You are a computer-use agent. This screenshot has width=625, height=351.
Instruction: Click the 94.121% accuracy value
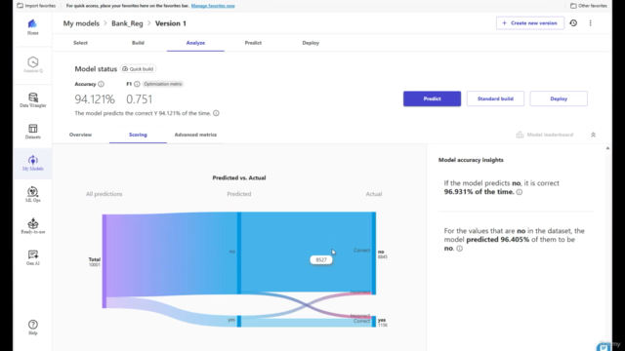coord(95,99)
